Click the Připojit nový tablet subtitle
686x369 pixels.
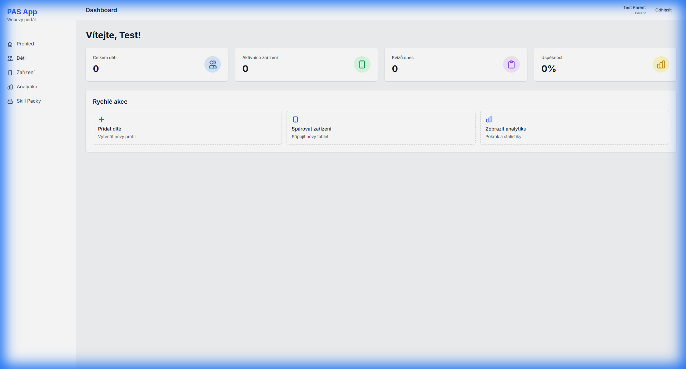tap(310, 137)
